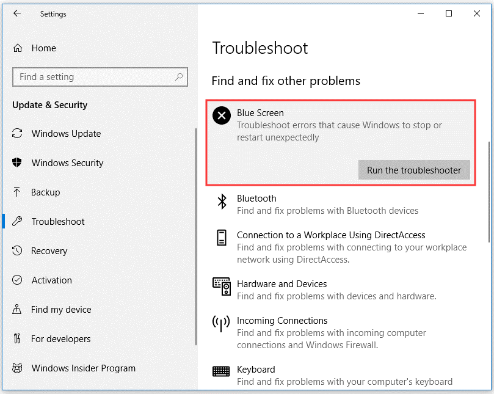Select Troubleshoot in the sidebar

[58, 222]
